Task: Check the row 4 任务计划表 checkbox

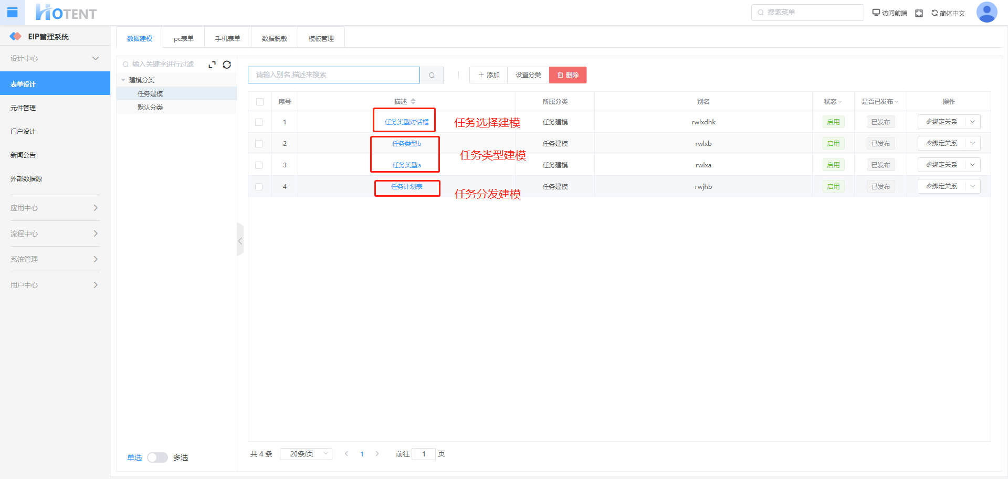Action: (259, 187)
